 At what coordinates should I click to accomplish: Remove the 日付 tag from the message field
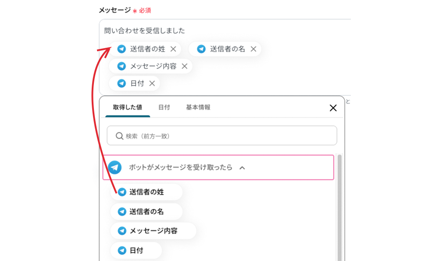[152, 83]
